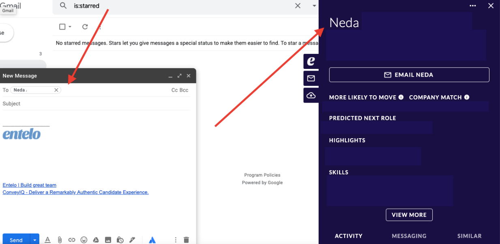500x244 pixels.
Task: Add Bcc recipients
Action: tap(184, 90)
